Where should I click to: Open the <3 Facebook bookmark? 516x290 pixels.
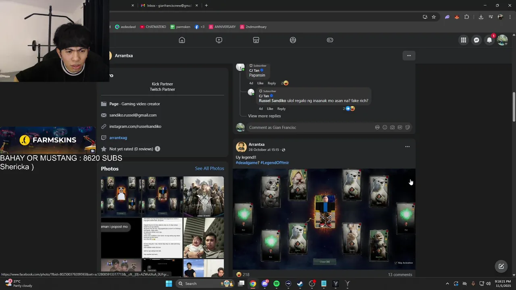[200, 27]
